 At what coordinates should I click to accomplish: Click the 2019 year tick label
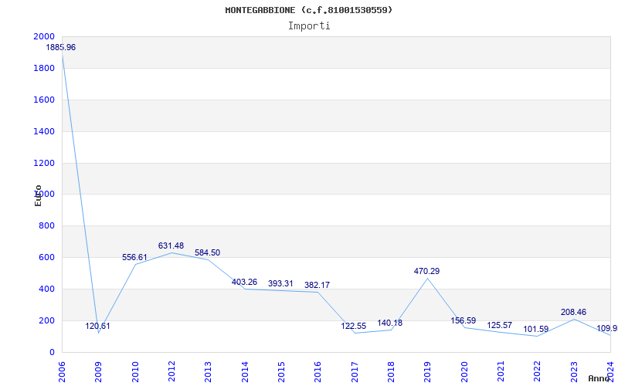(x=428, y=372)
